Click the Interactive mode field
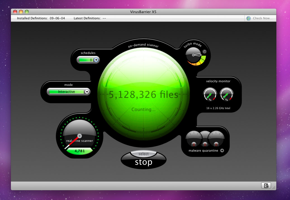 pyautogui.click(x=66, y=92)
